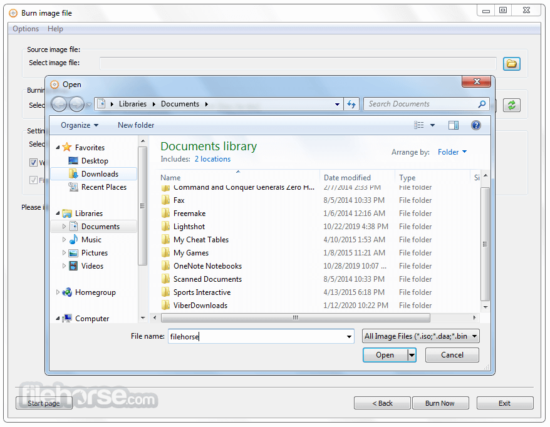Sort by Name column header
The height and width of the screenshot is (427, 550).
pyautogui.click(x=239, y=177)
